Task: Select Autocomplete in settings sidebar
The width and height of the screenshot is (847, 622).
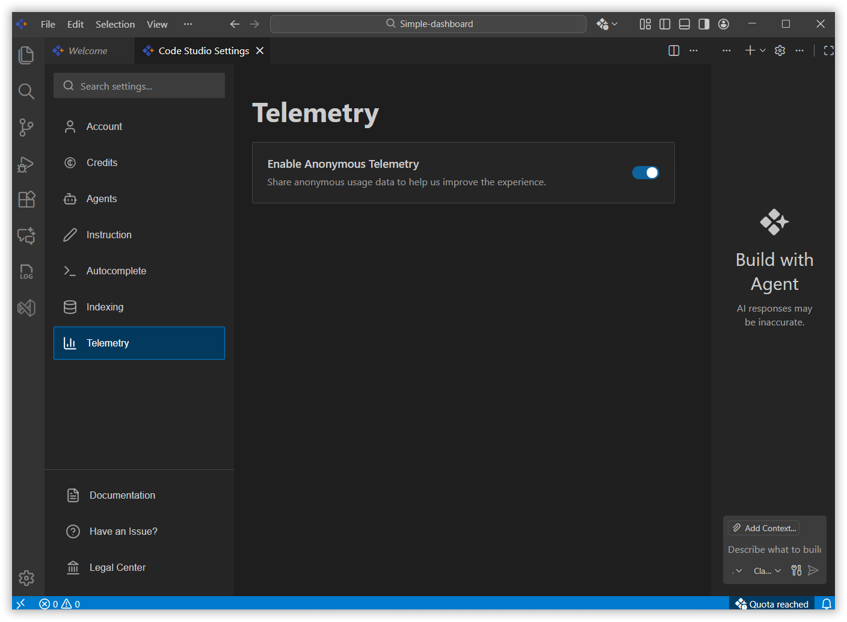Action: pos(116,271)
